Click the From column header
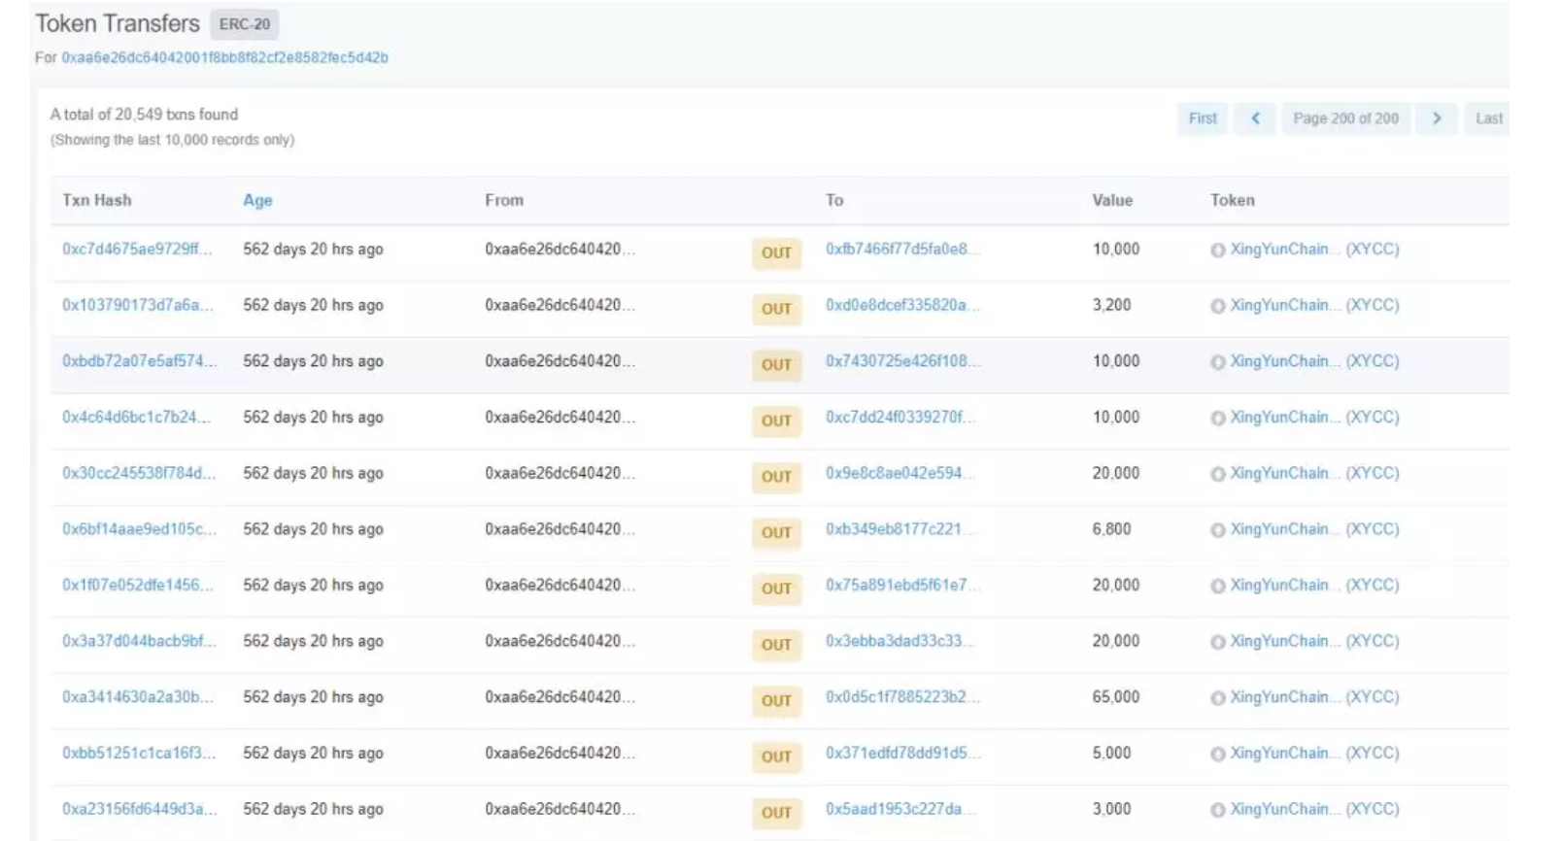 pos(504,200)
